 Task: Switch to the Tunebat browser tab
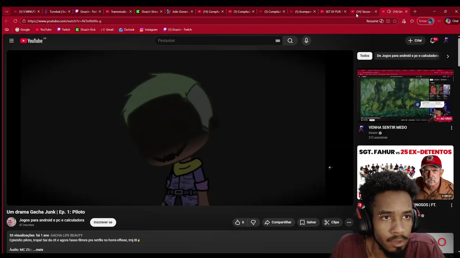pyautogui.click(x=57, y=11)
